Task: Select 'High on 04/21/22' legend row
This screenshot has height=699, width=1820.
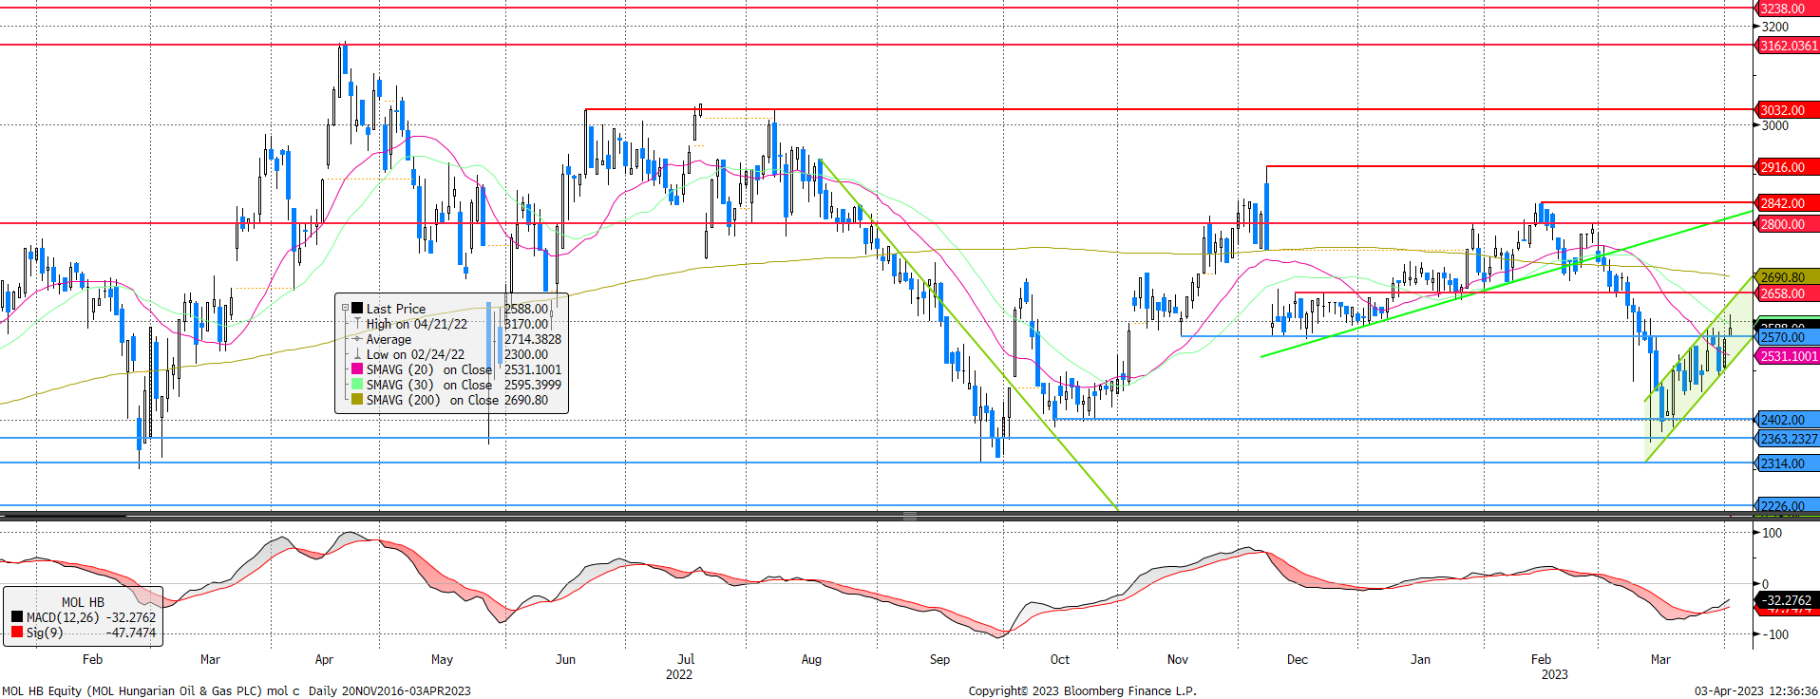Action: pyautogui.click(x=417, y=324)
